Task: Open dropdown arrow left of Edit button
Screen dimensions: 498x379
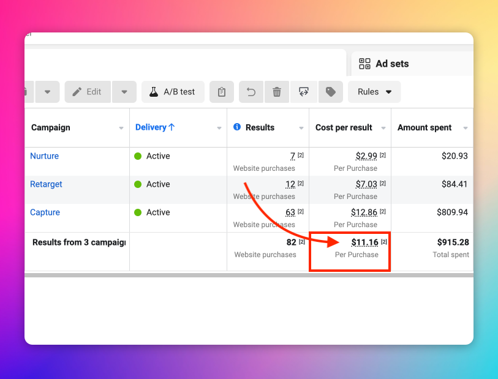Action: pos(47,92)
